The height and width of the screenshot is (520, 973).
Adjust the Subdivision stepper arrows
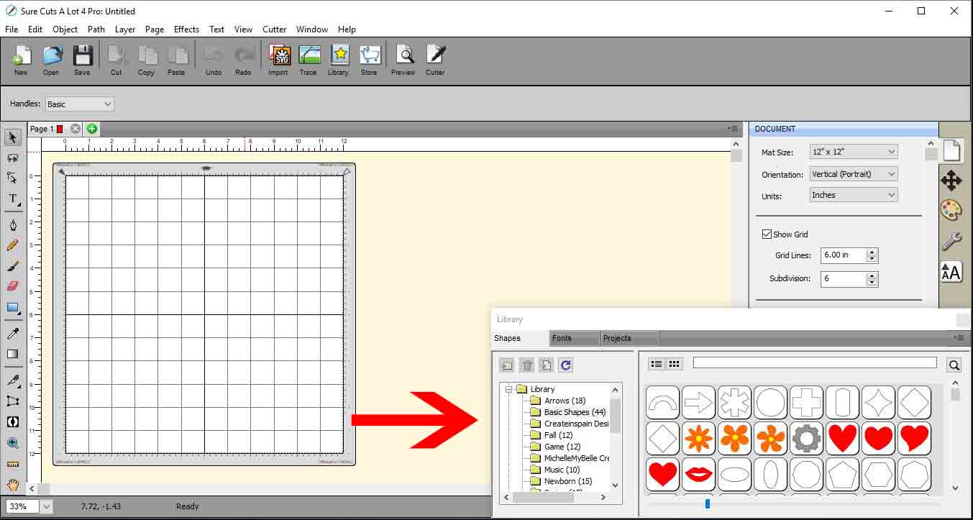(872, 278)
